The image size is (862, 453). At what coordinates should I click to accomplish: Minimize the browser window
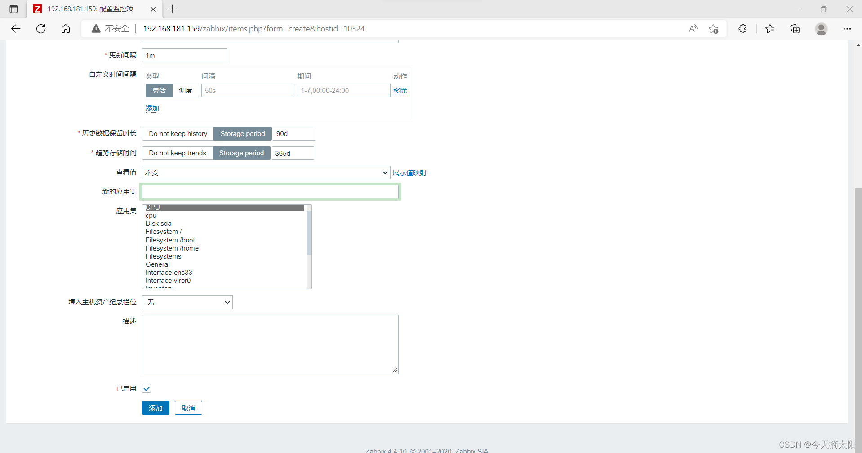[x=797, y=9]
